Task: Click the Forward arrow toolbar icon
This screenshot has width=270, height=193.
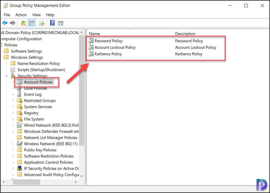Action: (x=13, y=23)
